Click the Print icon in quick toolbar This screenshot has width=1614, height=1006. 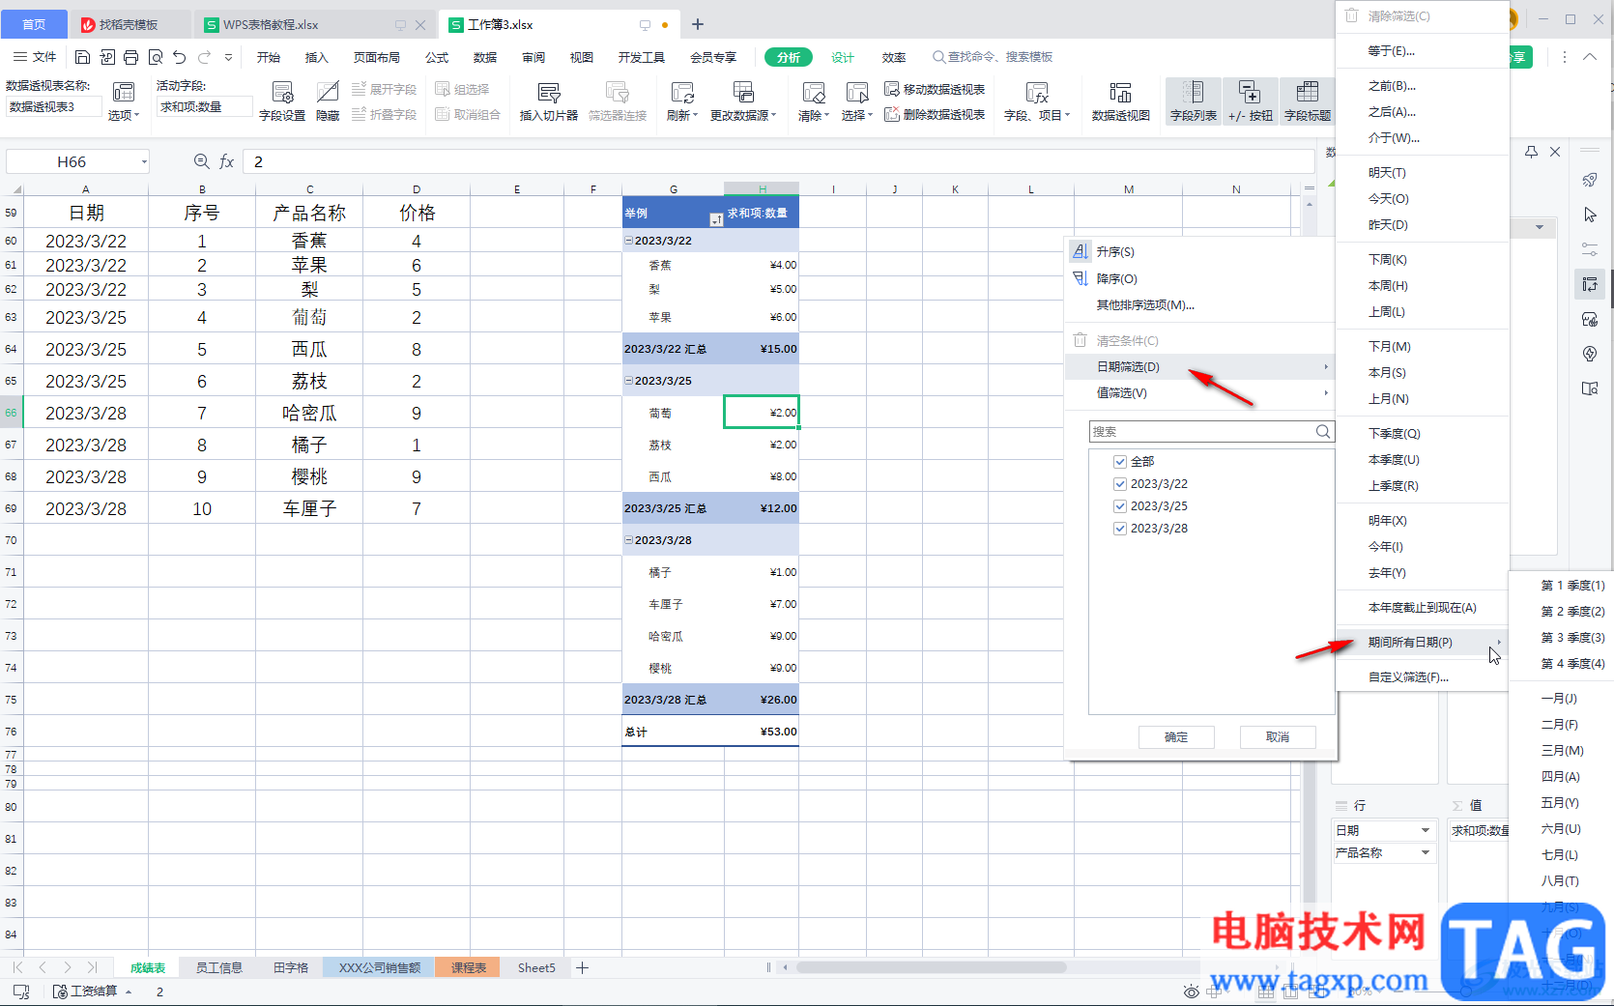click(130, 57)
